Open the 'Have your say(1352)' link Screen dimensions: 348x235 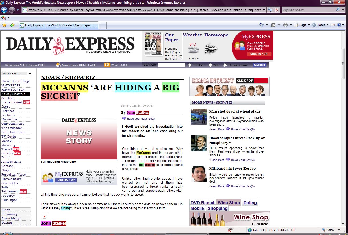[x=140, y=119]
